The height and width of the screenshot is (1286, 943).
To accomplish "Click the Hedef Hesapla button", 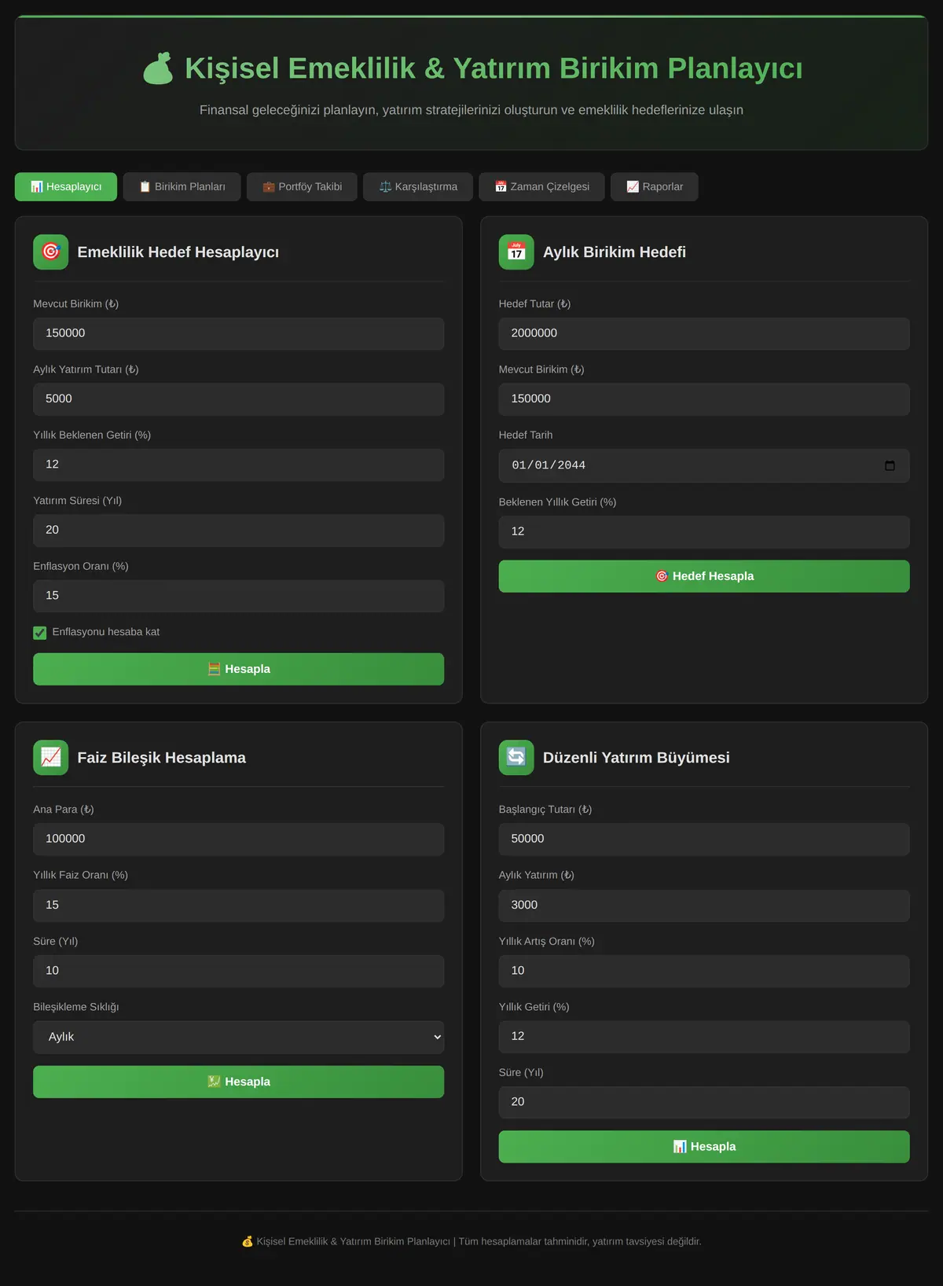I will pyautogui.click(x=704, y=576).
